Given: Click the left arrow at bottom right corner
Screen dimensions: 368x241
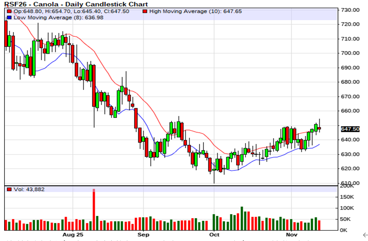Looking at the screenshot, I should point(365,235).
